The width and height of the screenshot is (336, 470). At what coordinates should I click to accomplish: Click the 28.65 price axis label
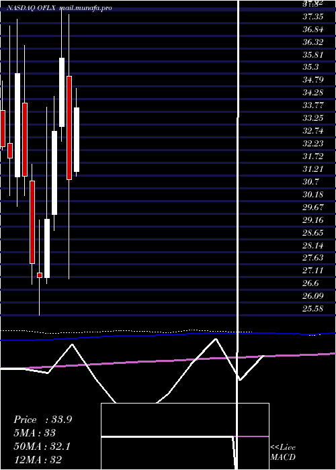pos(313,233)
